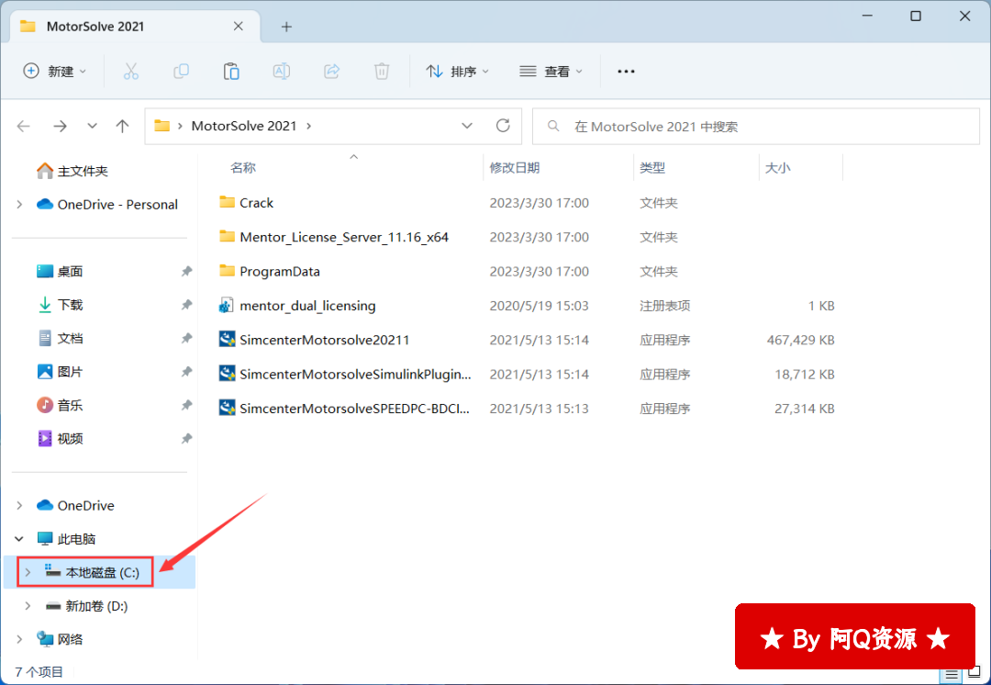Select 网络 in the sidebar
The height and width of the screenshot is (685, 991).
coord(60,639)
